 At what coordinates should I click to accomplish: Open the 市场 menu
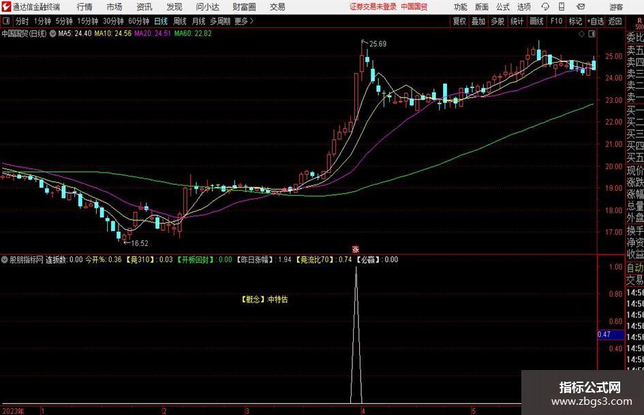pyautogui.click(x=114, y=7)
